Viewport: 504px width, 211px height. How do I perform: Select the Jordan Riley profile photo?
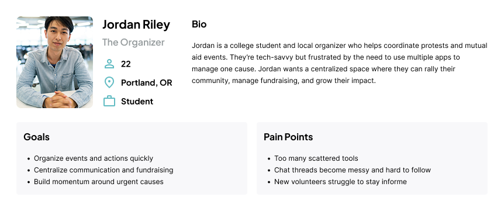pos(54,62)
